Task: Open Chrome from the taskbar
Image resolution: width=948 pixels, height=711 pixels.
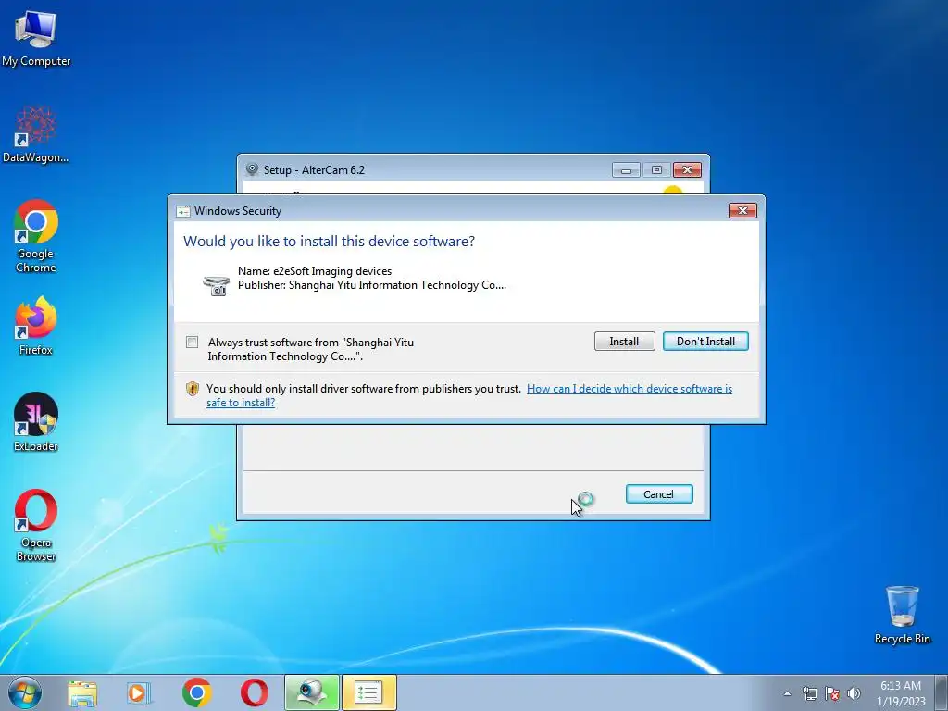Action: 196,692
